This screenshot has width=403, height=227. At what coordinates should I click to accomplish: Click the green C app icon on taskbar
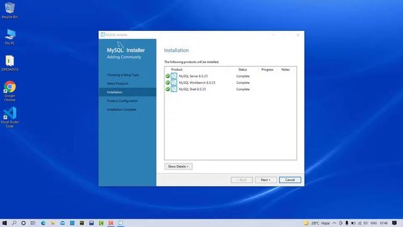pyautogui.click(x=101, y=223)
